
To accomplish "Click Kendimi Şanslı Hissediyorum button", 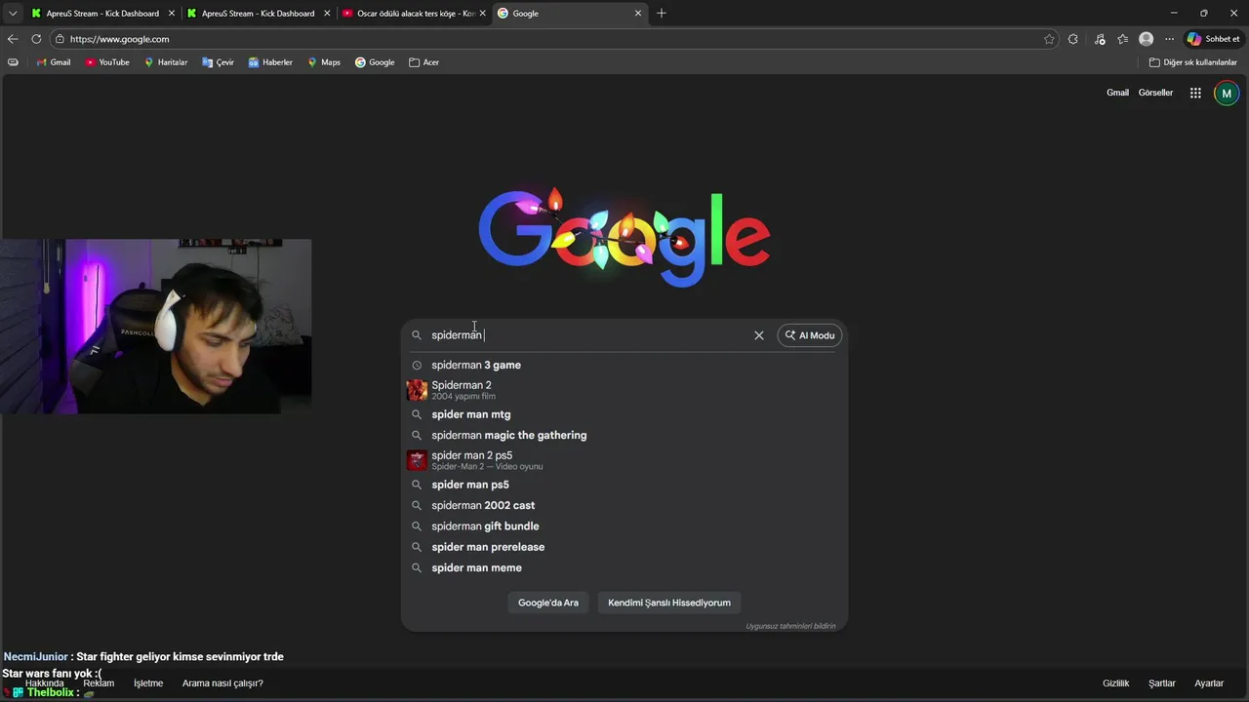I will click(669, 603).
